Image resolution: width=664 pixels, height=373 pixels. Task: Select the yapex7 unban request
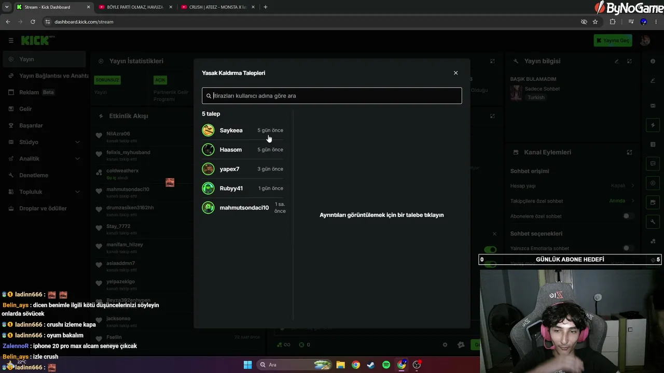[244, 169]
